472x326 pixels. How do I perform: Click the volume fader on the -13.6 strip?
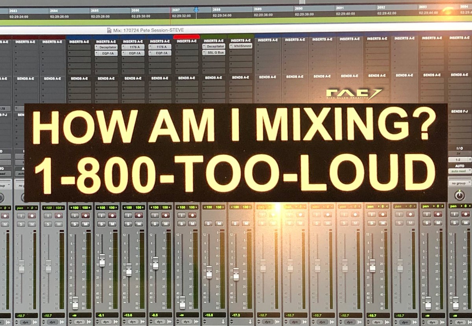point(129,270)
